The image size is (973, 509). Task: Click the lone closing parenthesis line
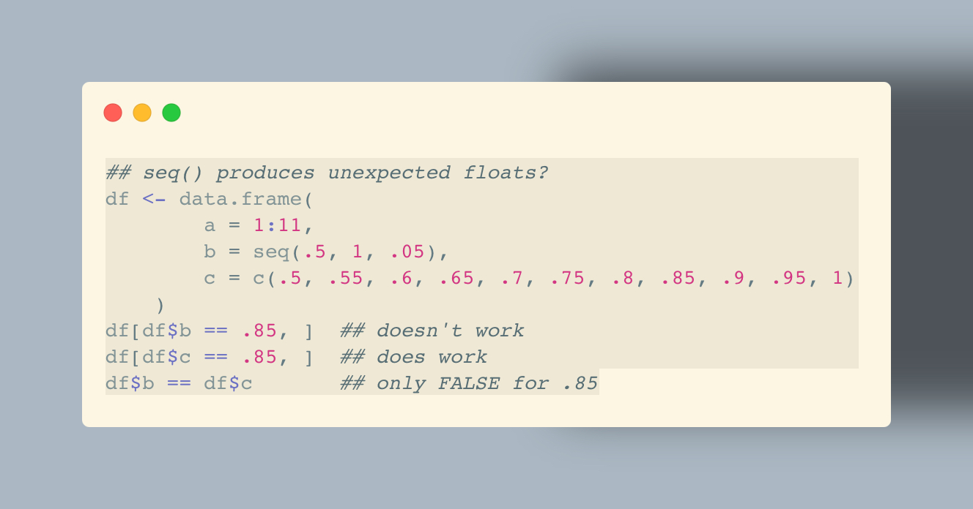coord(160,305)
